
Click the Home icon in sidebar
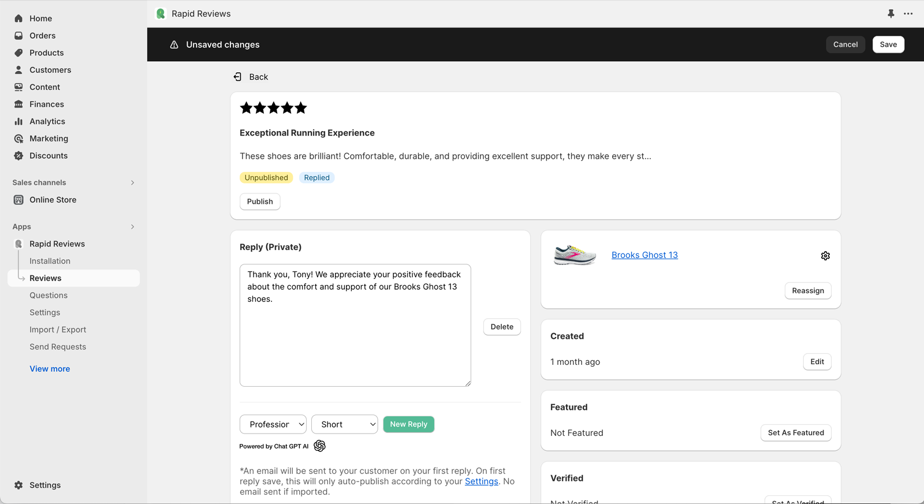[x=18, y=18]
